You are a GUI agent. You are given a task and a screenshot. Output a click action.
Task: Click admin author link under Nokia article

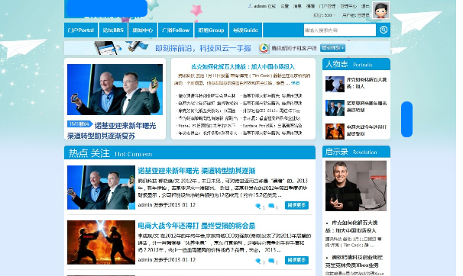pyautogui.click(x=145, y=205)
